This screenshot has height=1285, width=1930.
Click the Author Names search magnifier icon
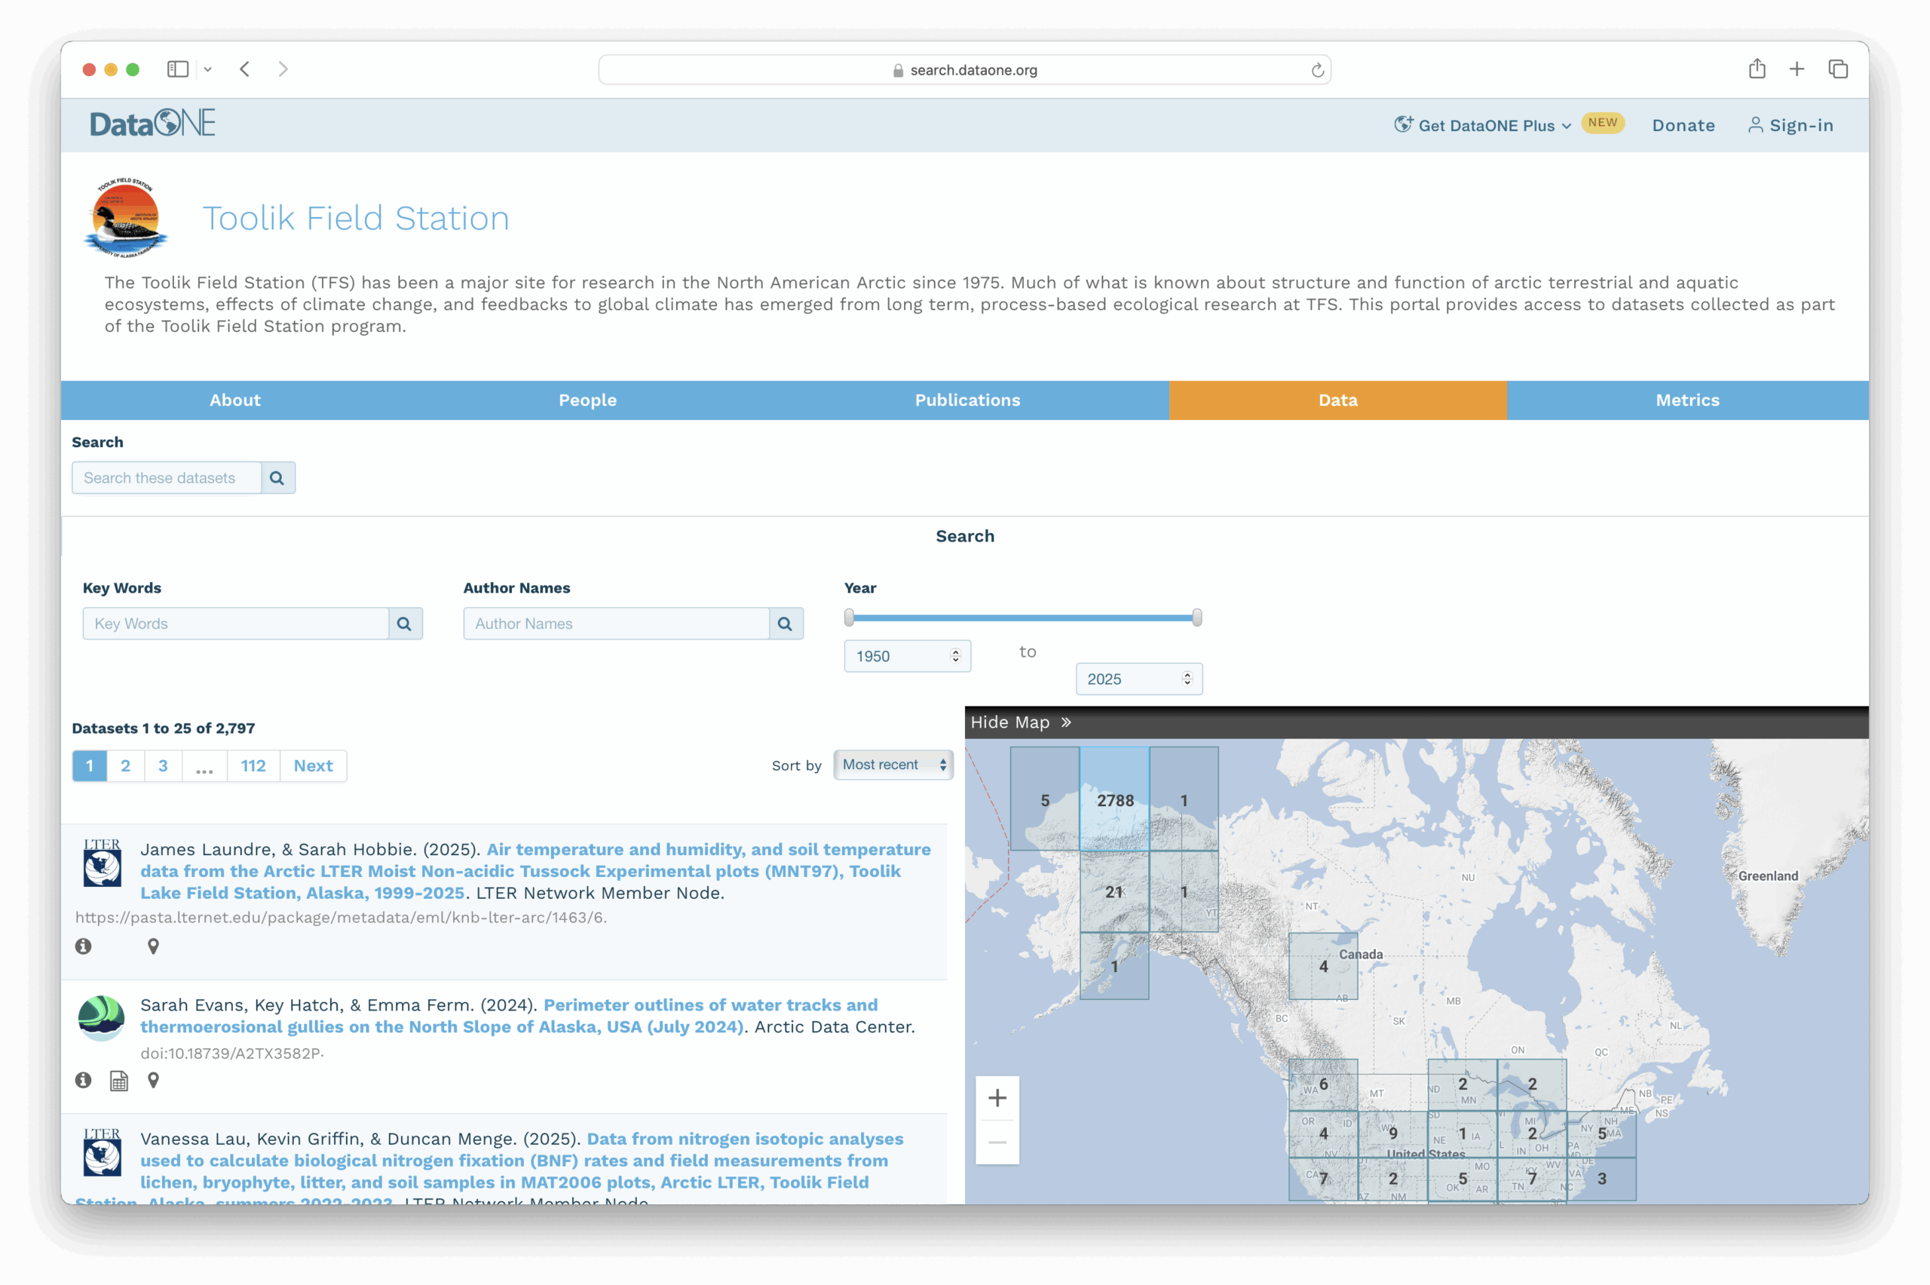pos(785,624)
